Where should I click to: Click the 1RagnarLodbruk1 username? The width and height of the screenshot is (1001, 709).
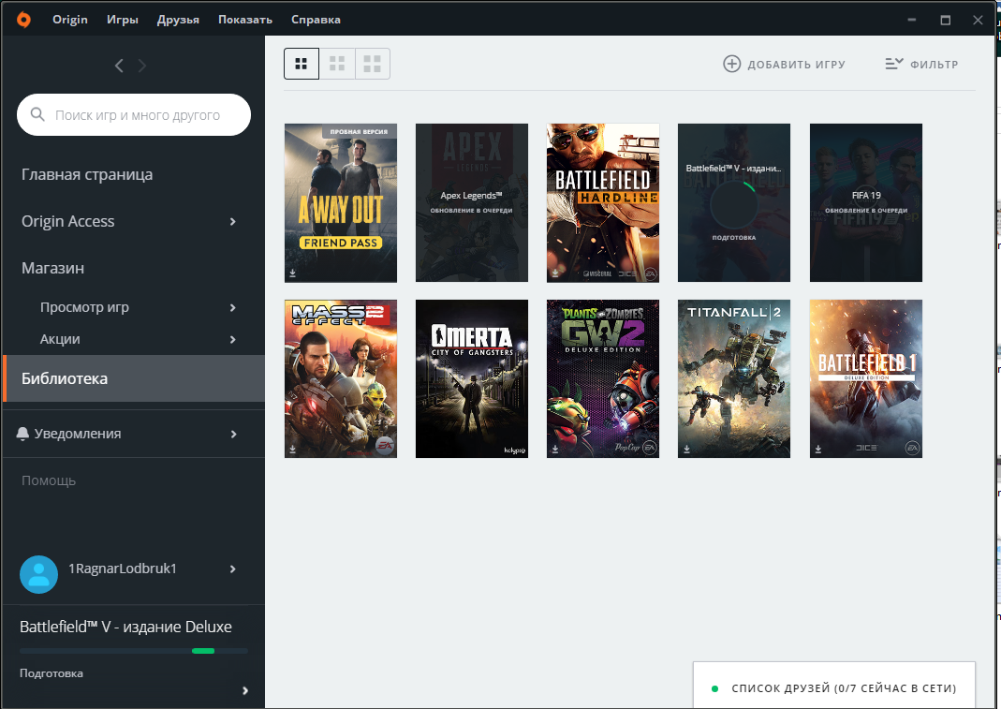(123, 569)
